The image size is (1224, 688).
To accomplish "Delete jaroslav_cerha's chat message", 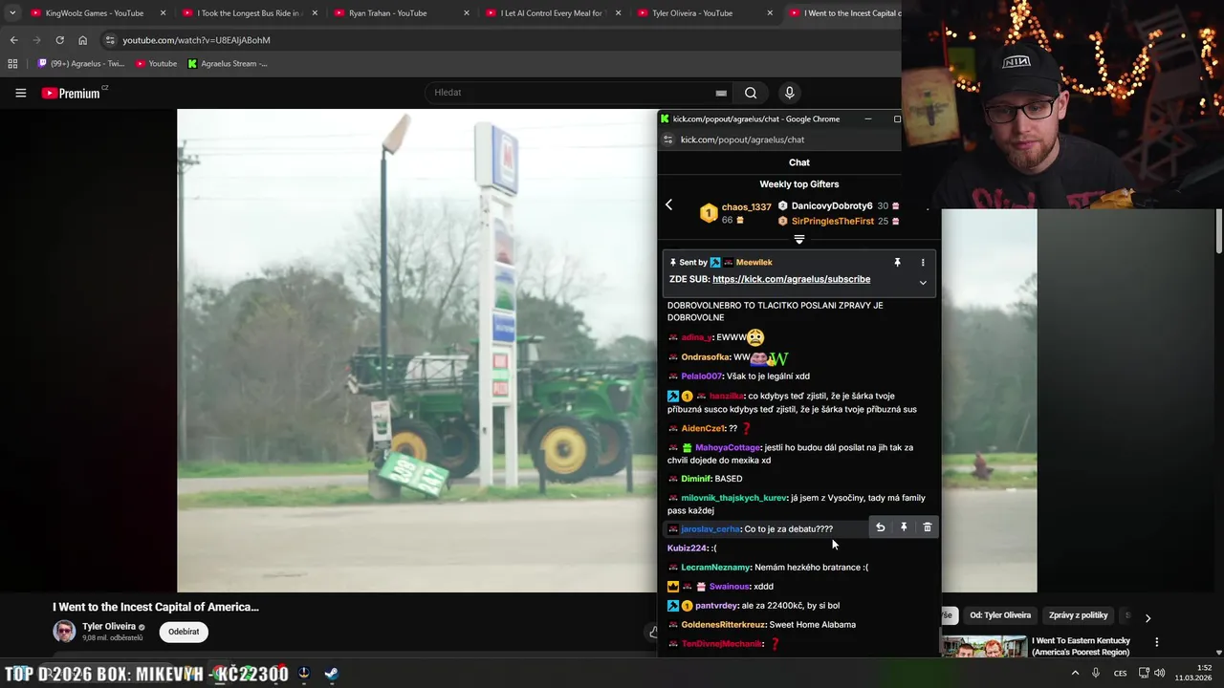I will pyautogui.click(x=927, y=527).
